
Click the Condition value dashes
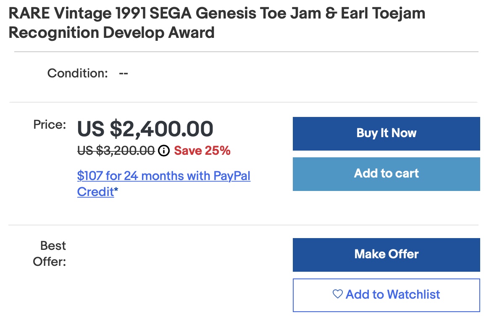[124, 73]
